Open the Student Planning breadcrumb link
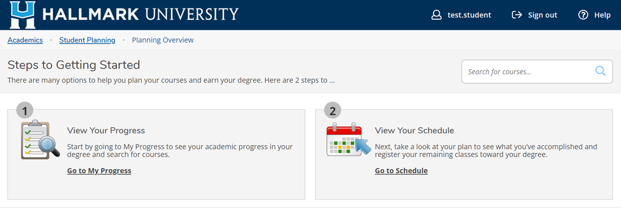The width and height of the screenshot is (621, 208). pos(87,40)
